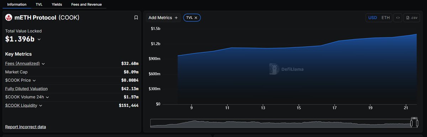Click the $900m y-axis label

point(155,59)
